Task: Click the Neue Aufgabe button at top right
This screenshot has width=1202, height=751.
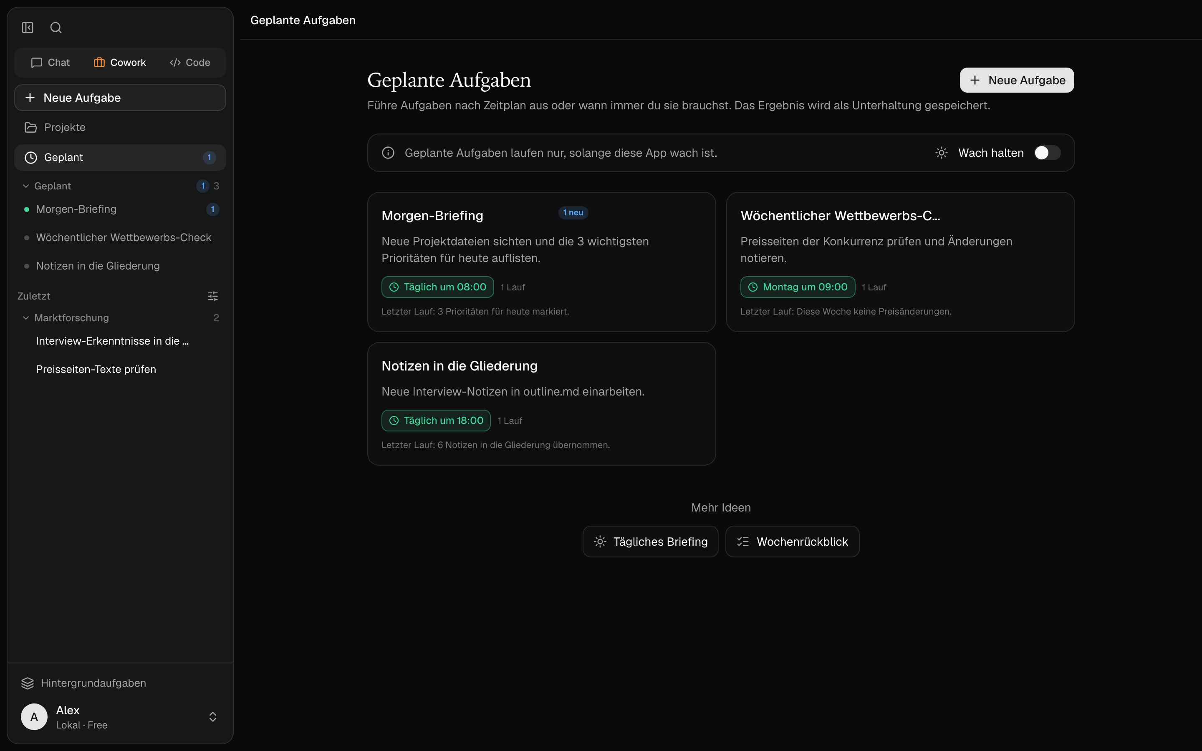Action: tap(1017, 80)
